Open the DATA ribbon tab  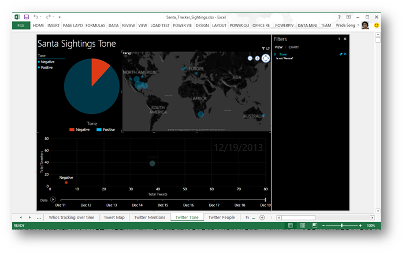[113, 25]
